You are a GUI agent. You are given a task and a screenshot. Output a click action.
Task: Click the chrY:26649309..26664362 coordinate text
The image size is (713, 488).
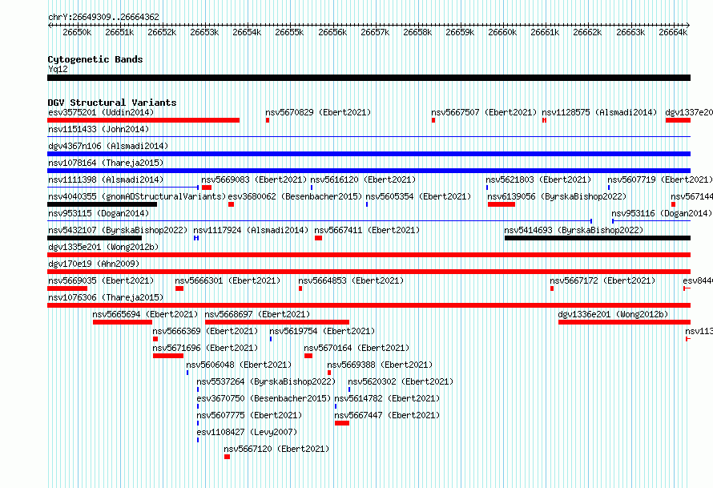pyautogui.click(x=103, y=17)
